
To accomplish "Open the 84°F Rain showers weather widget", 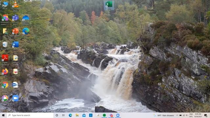I will [164, 115].
